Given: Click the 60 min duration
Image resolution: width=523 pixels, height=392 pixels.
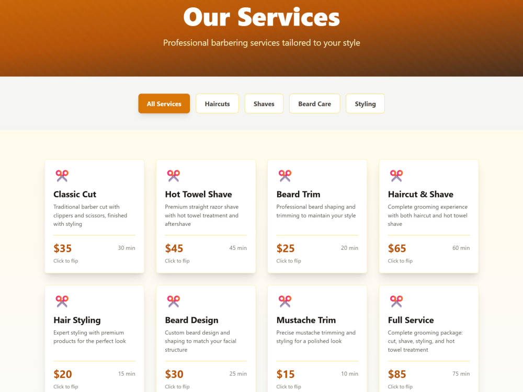Looking at the screenshot, I should (461, 248).
